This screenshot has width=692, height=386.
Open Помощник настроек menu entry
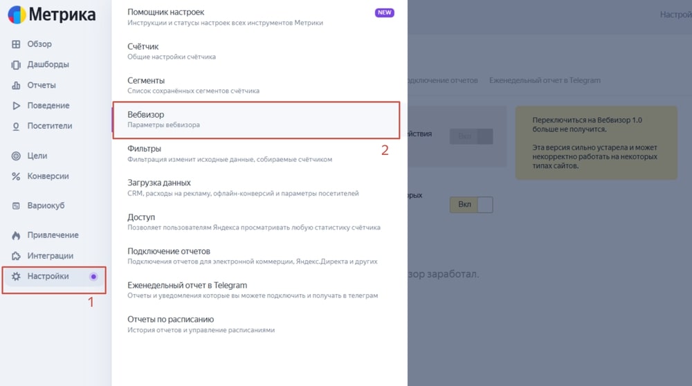pos(259,17)
